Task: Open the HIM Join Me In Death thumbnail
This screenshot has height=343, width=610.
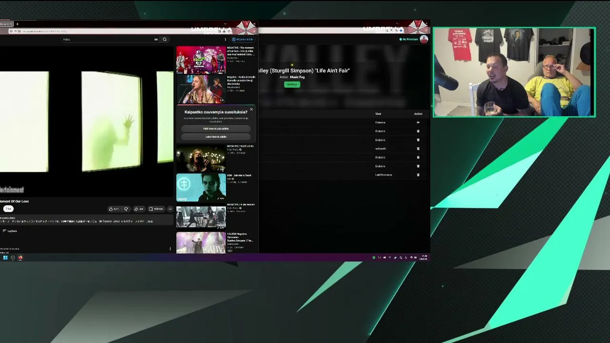Action: [201, 188]
